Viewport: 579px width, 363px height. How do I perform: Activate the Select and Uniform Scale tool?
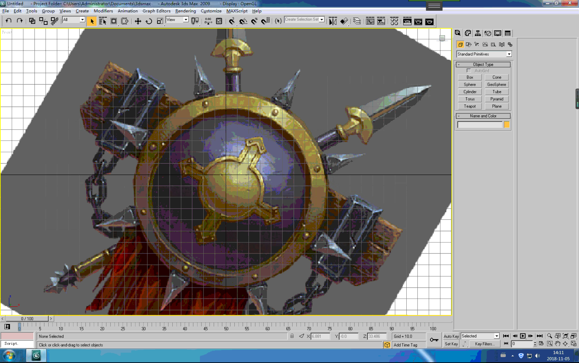tap(160, 21)
